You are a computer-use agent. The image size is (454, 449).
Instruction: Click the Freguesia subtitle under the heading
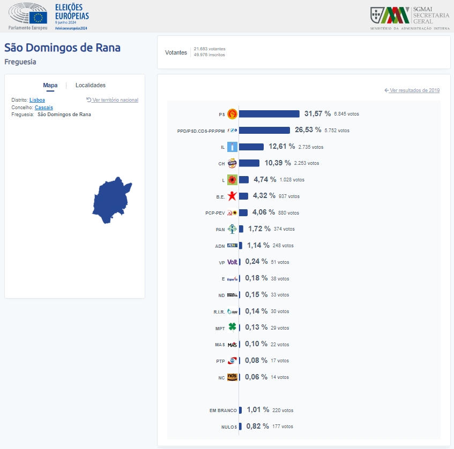tap(20, 62)
